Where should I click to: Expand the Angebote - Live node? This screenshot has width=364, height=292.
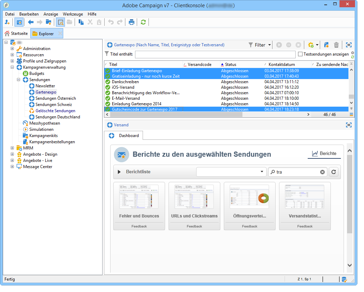[x=12, y=161]
